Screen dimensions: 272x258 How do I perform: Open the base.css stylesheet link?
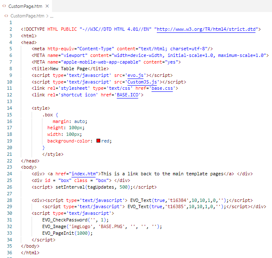point(162,88)
